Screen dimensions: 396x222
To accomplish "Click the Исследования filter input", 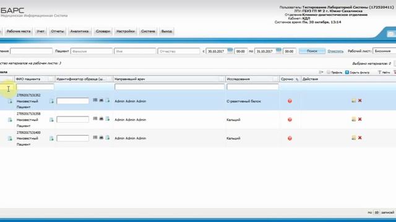I will pos(252,87).
